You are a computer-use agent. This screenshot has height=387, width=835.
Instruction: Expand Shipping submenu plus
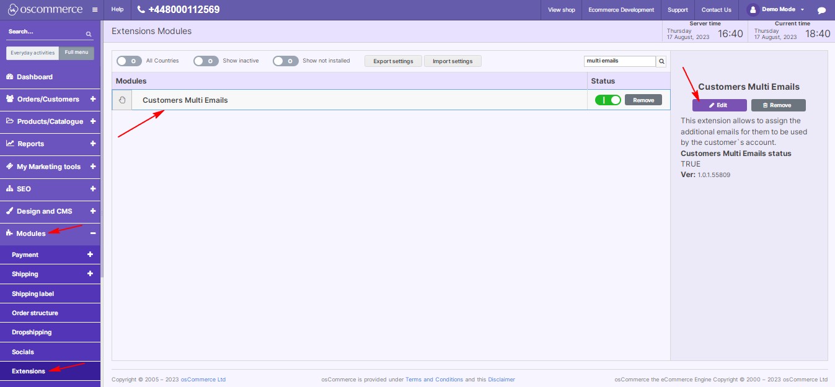[90, 274]
